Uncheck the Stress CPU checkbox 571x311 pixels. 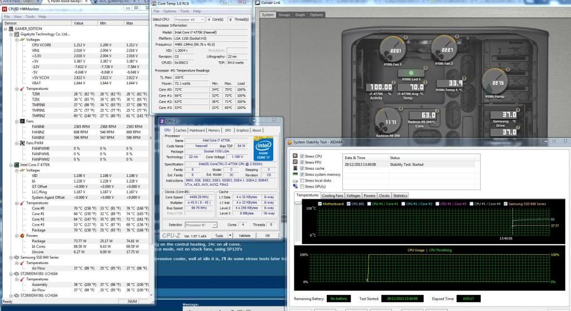pos(303,156)
